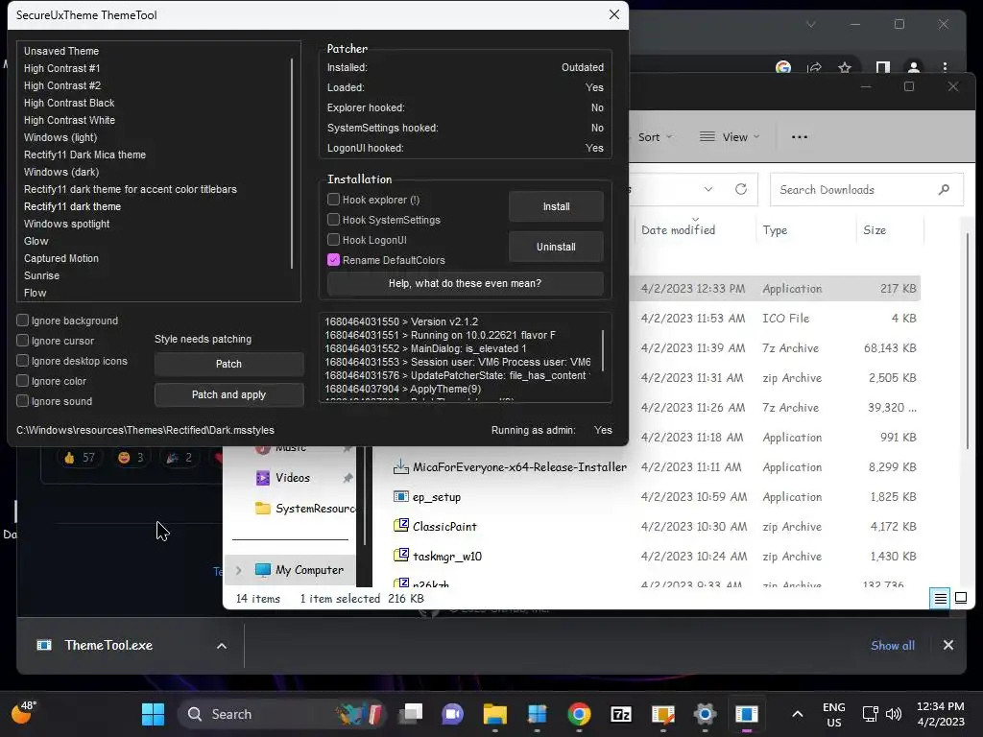Open File Explorer from the taskbar
This screenshot has width=983, height=737.
click(494, 714)
